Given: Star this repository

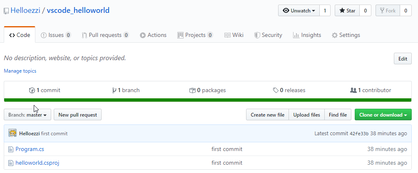Looking at the screenshot, I should pos(347,11).
